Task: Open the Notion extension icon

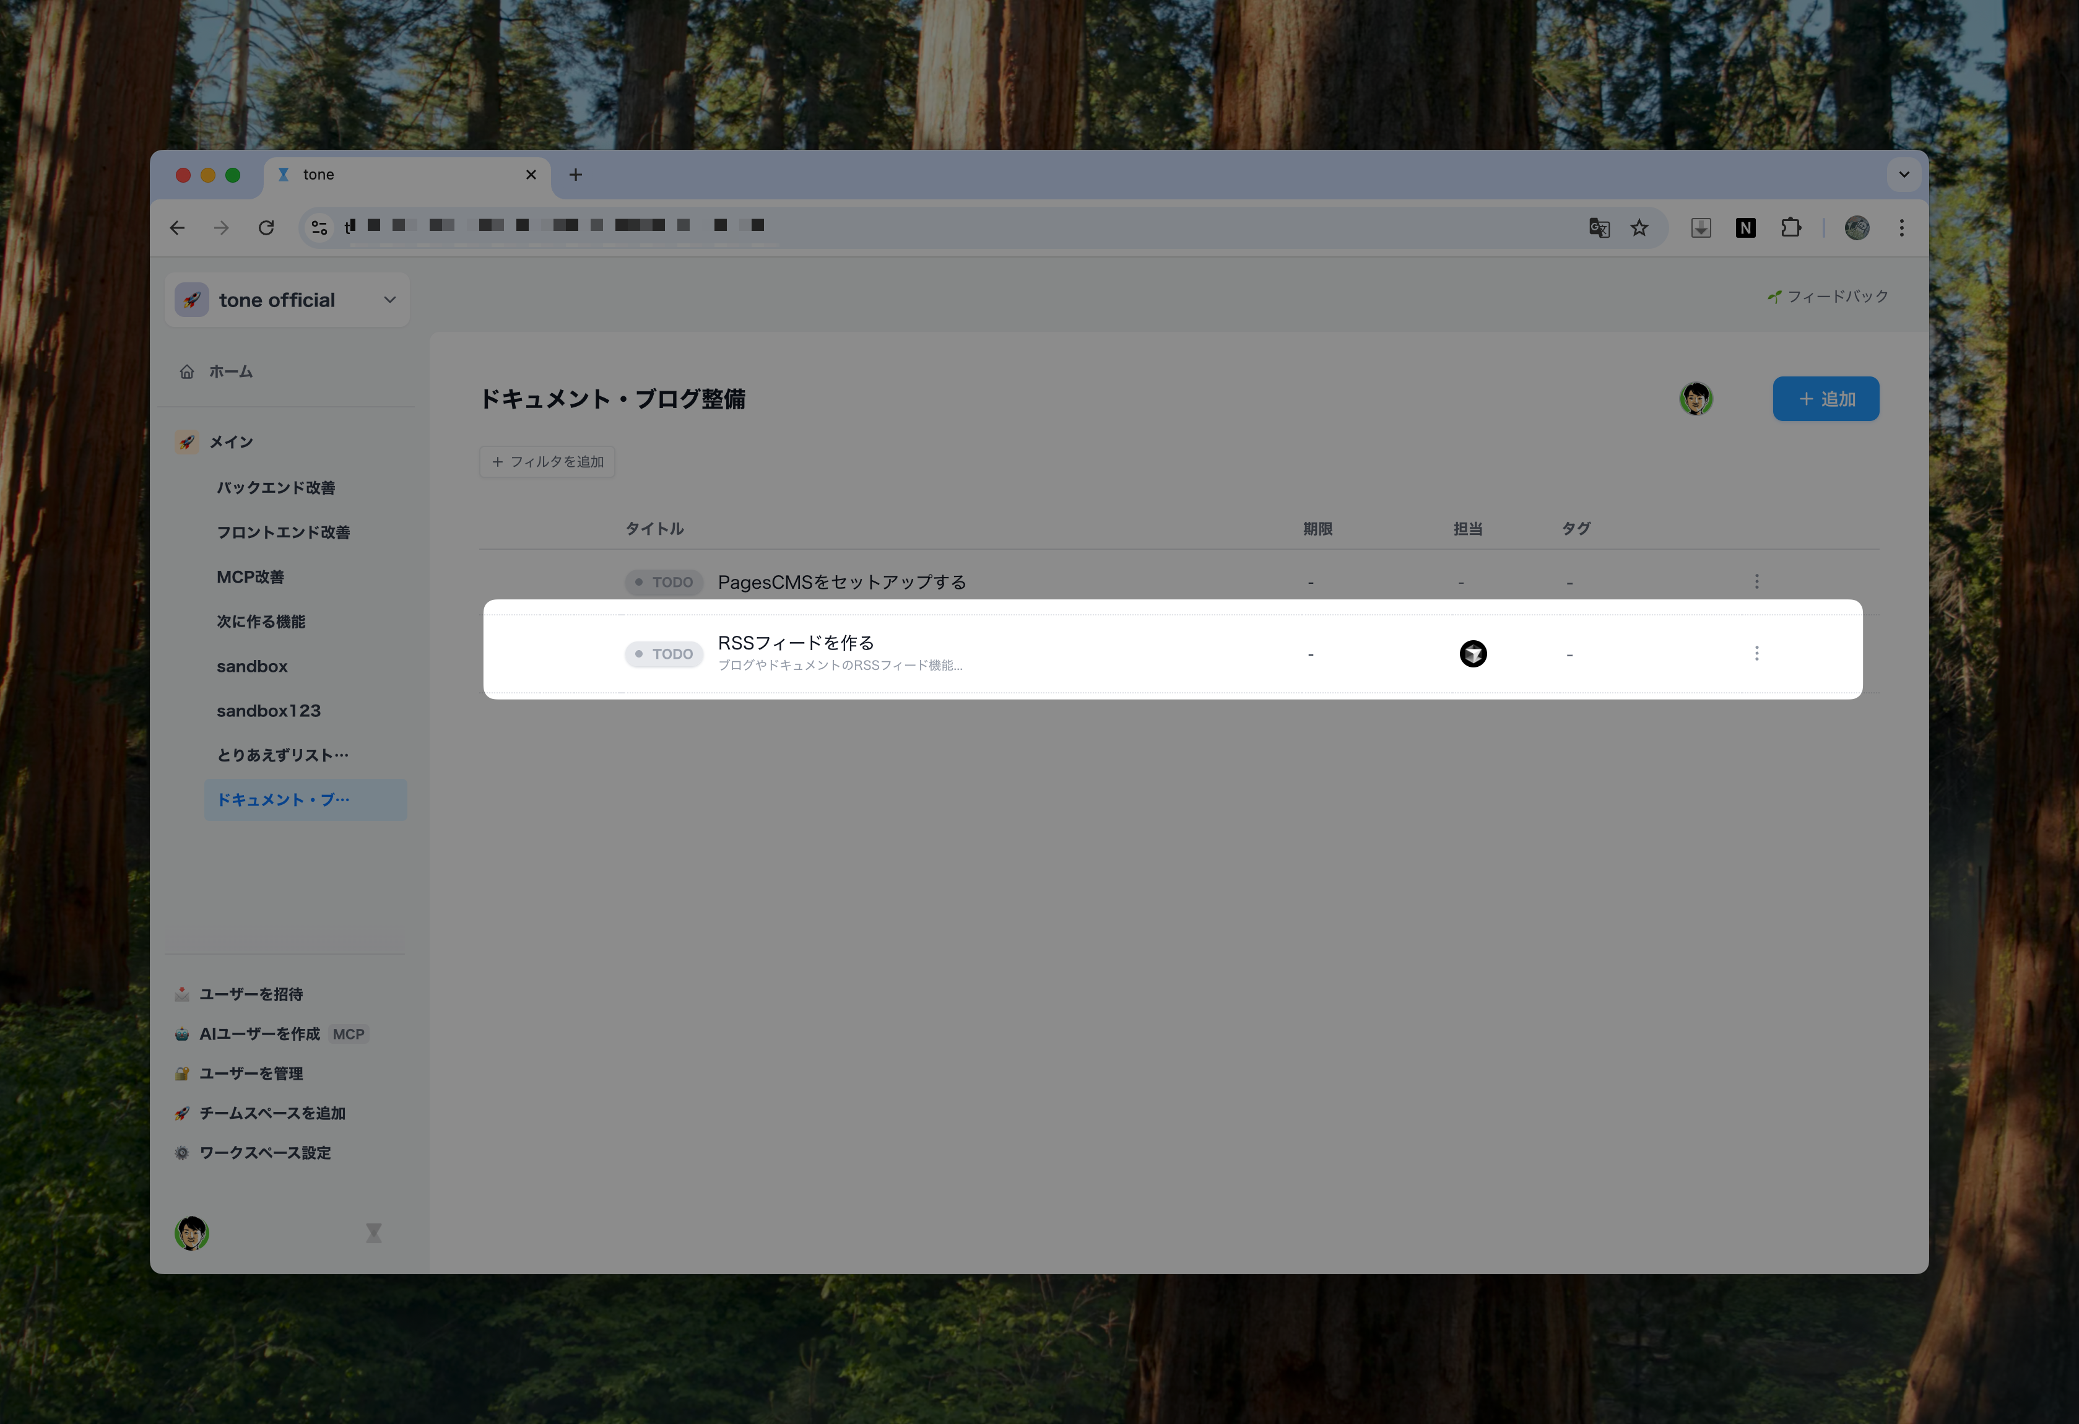Action: point(1745,228)
